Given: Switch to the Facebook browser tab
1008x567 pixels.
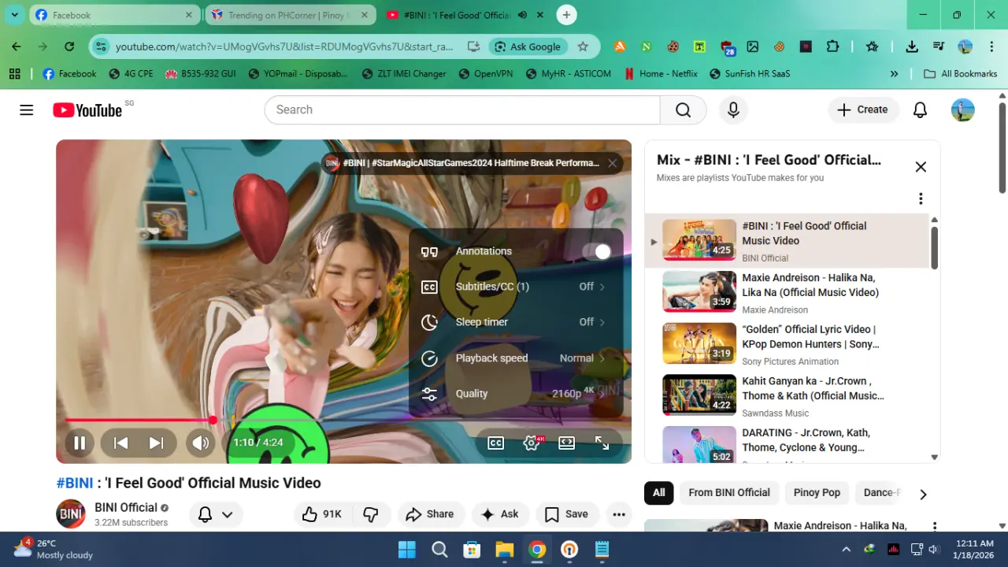Looking at the screenshot, I should click(113, 15).
